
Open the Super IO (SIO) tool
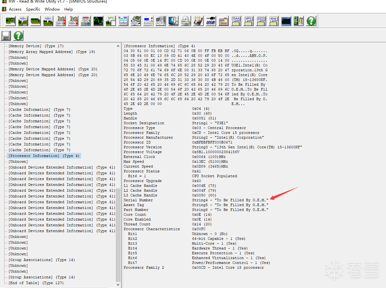[85, 21]
